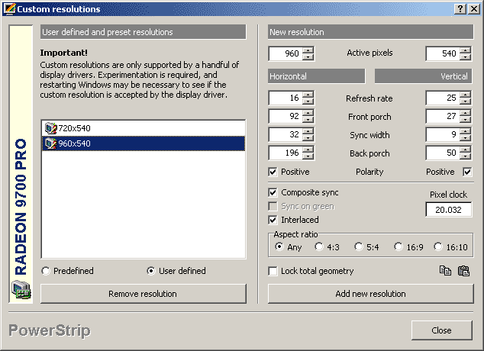Decrease vertical active pixels with down arrow

coord(465,56)
